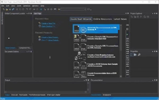Open the Start Page document list dropdown

click(126, 13)
